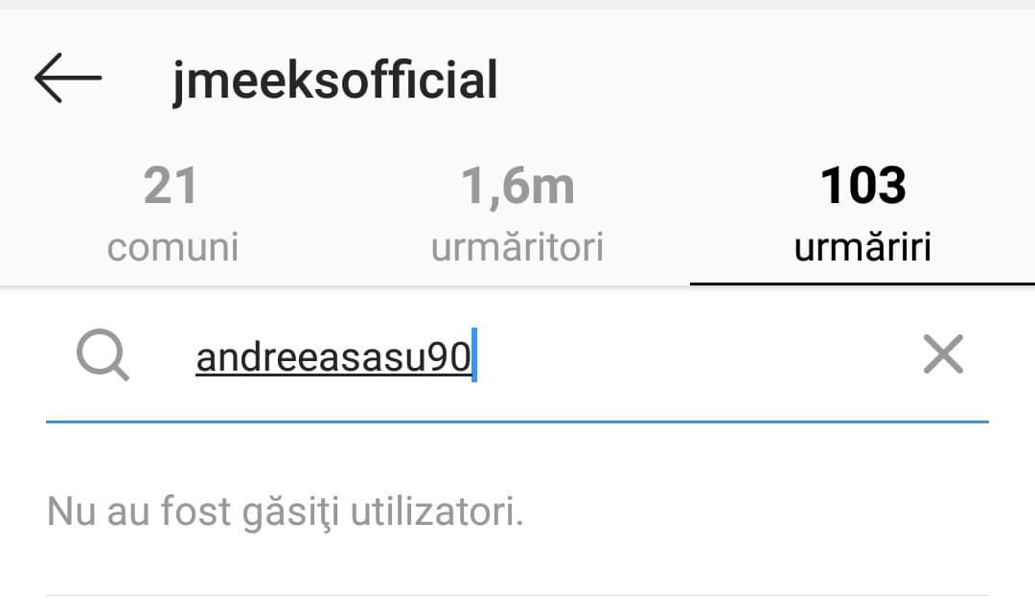Go back using the left arrow icon
Screen dimensions: 1035x614
point(68,78)
